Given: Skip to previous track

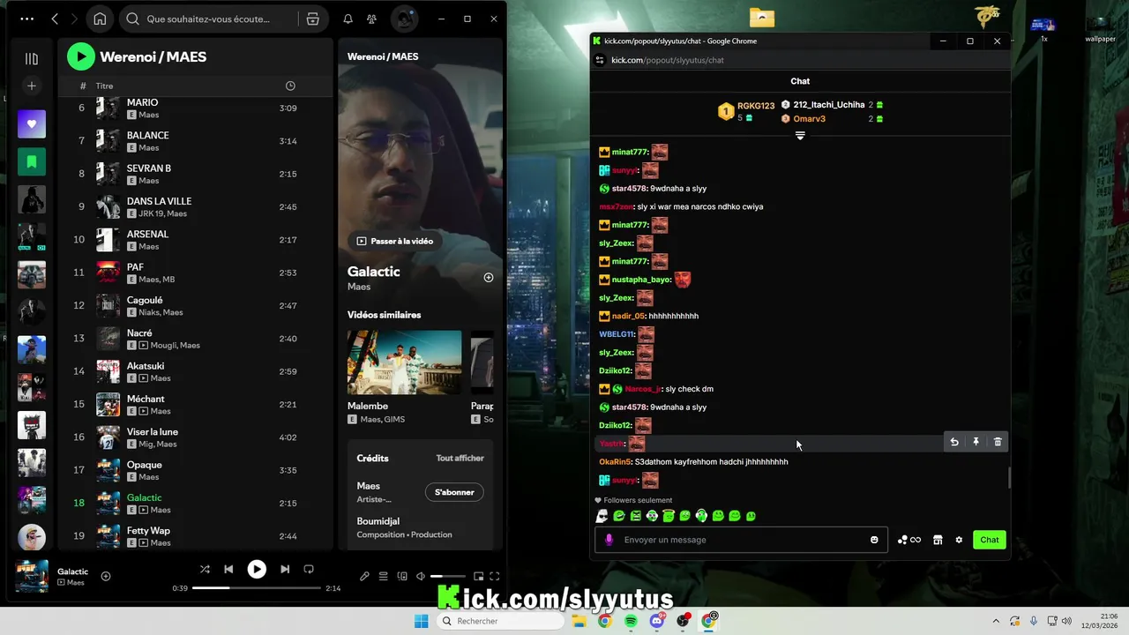Looking at the screenshot, I should pos(228,570).
